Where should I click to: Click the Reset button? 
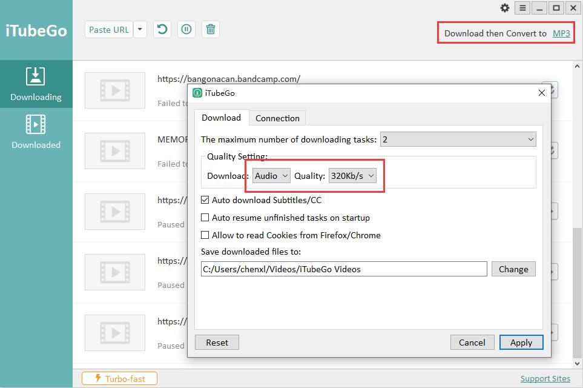point(217,342)
